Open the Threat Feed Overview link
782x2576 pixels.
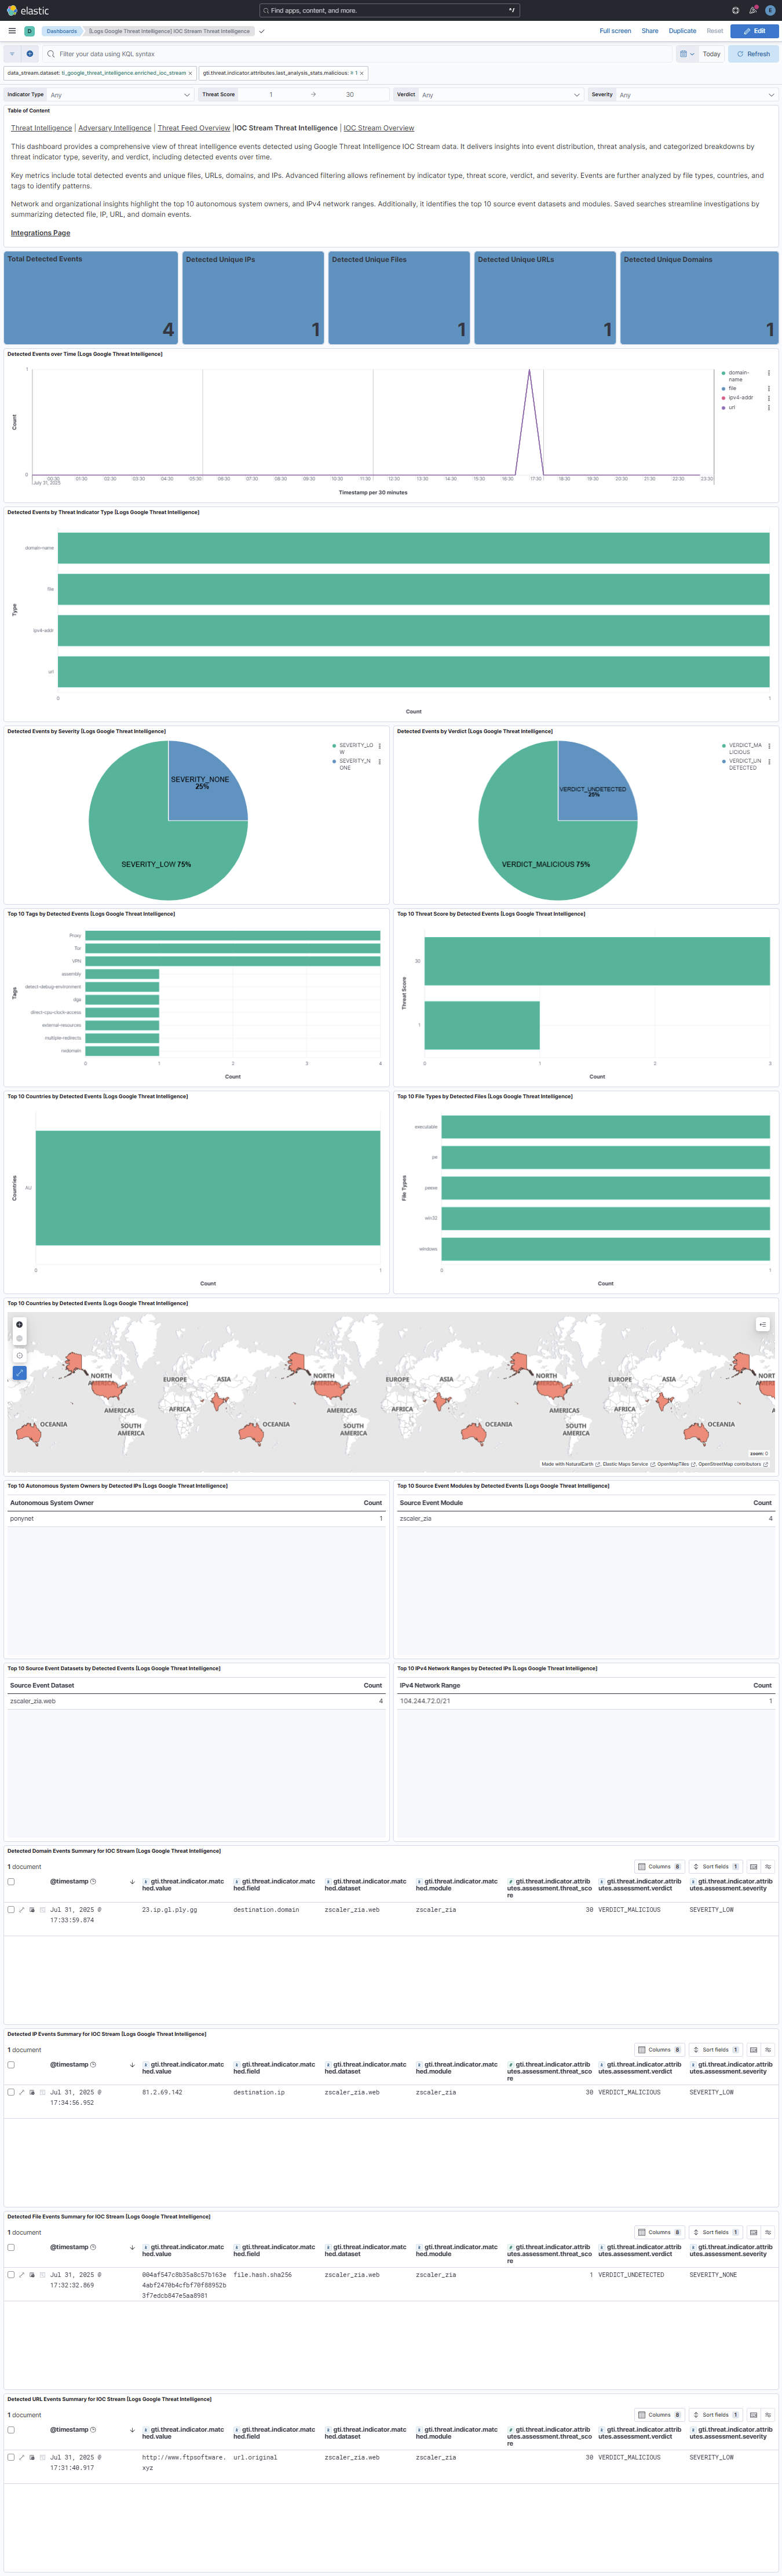(193, 128)
